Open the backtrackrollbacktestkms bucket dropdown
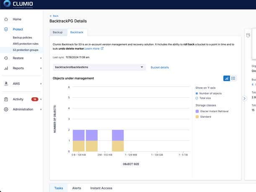The height and width of the screenshot is (192, 256). coord(99,67)
